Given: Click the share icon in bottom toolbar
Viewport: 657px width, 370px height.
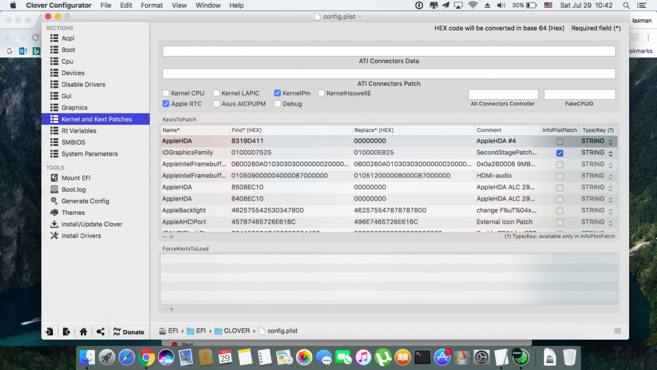Looking at the screenshot, I should [100, 332].
